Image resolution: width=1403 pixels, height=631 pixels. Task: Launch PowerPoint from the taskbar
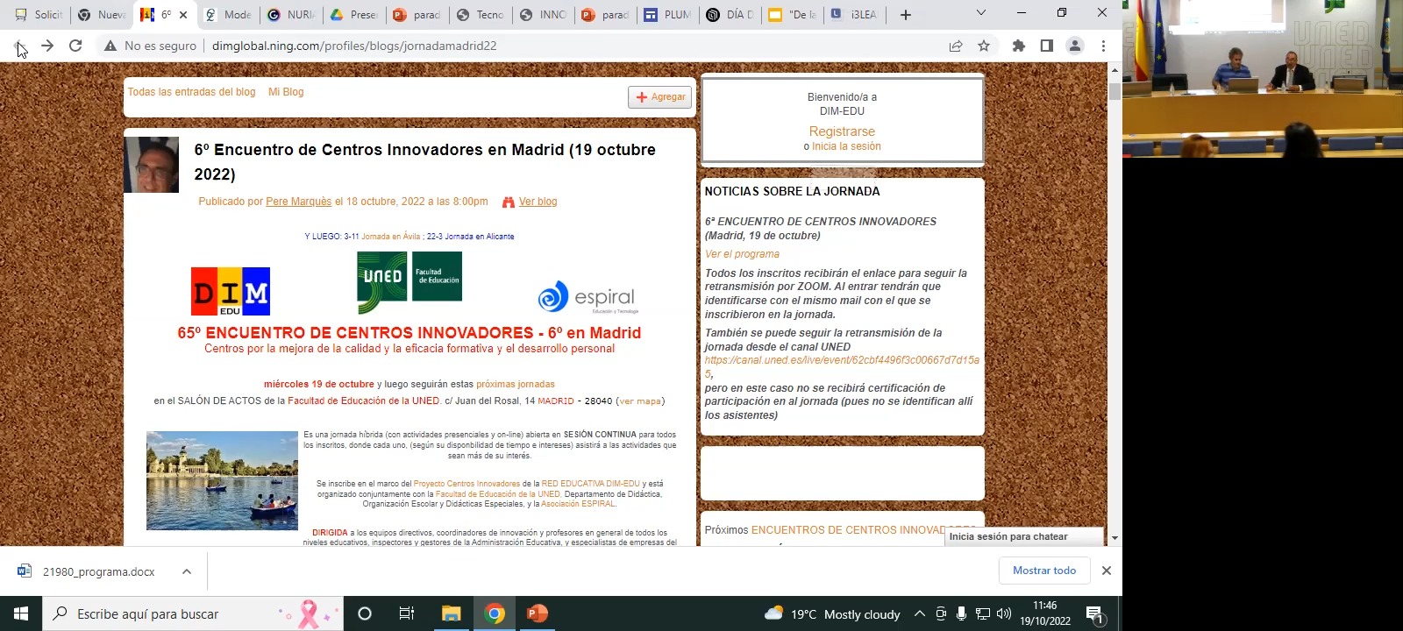point(537,613)
